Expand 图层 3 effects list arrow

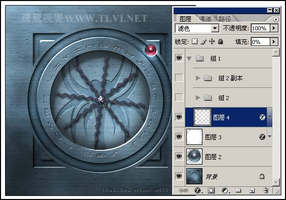pyautogui.click(x=269, y=136)
